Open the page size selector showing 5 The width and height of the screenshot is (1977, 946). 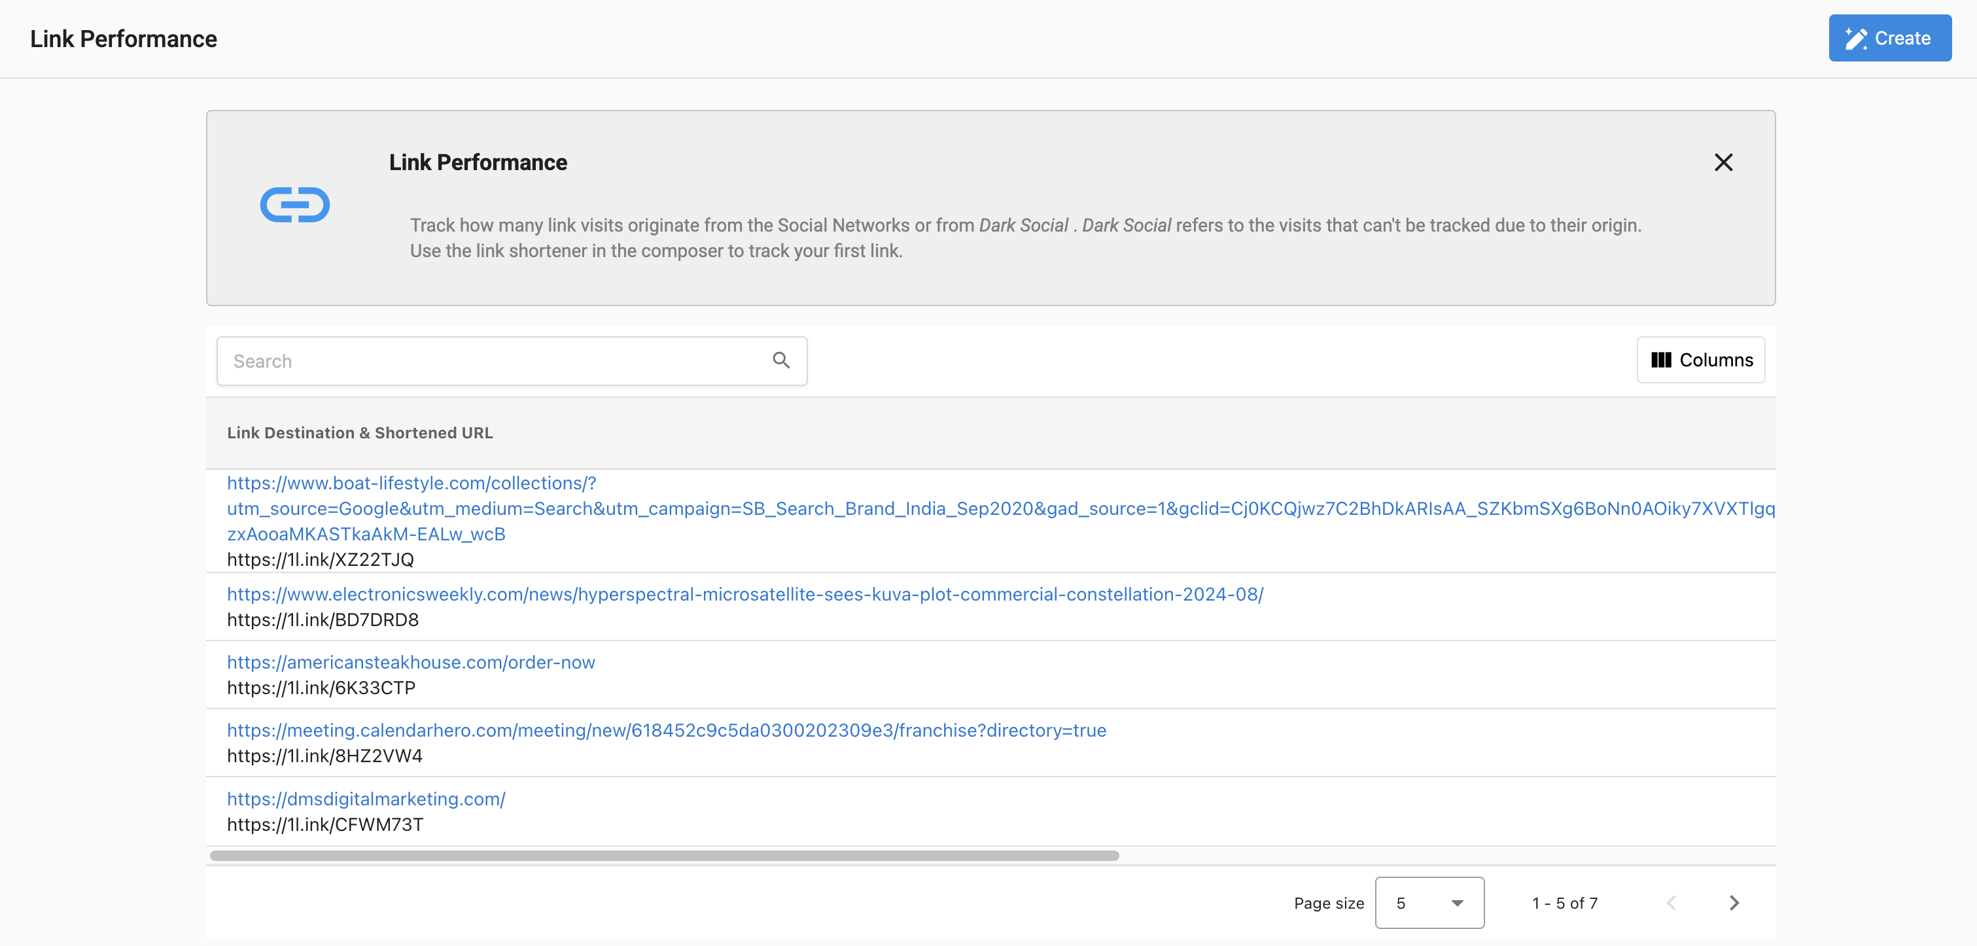(1428, 903)
